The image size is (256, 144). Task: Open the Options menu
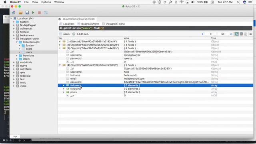(46, 2)
